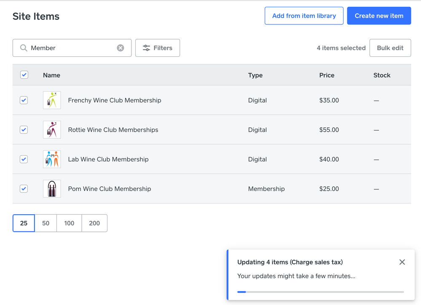Uncheck Frenchy Wine Club Membership row
This screenshot has height=305, width=421.
24,101
